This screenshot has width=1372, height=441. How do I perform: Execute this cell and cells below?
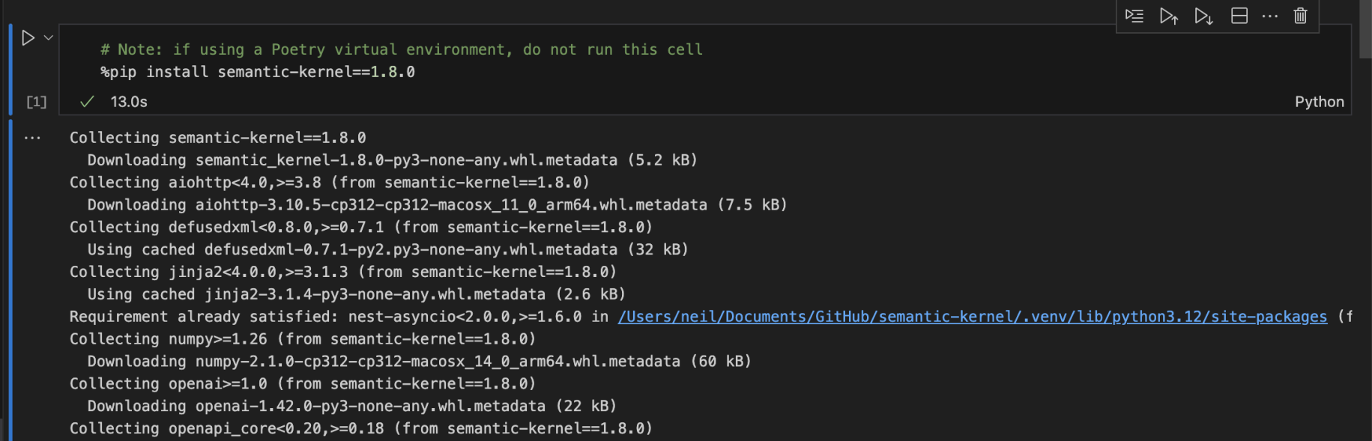point(1203,16)
